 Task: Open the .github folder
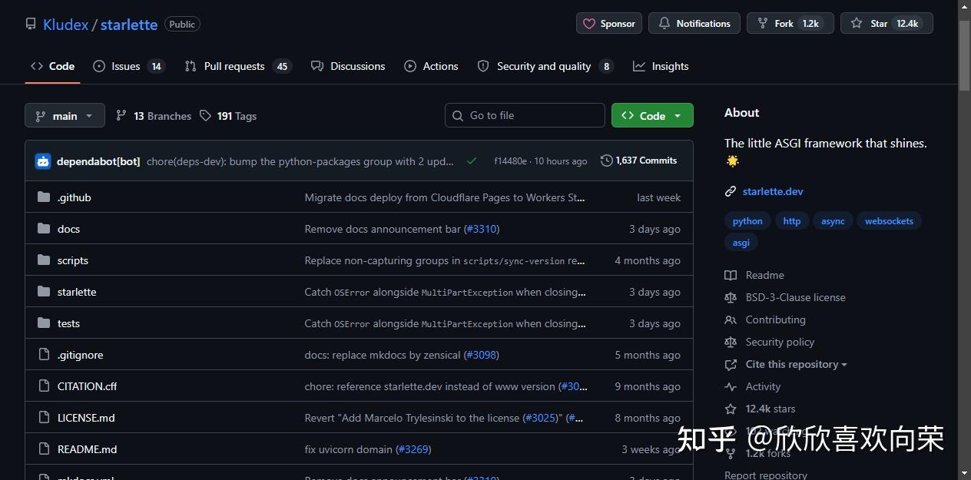[x=75, y=197]
